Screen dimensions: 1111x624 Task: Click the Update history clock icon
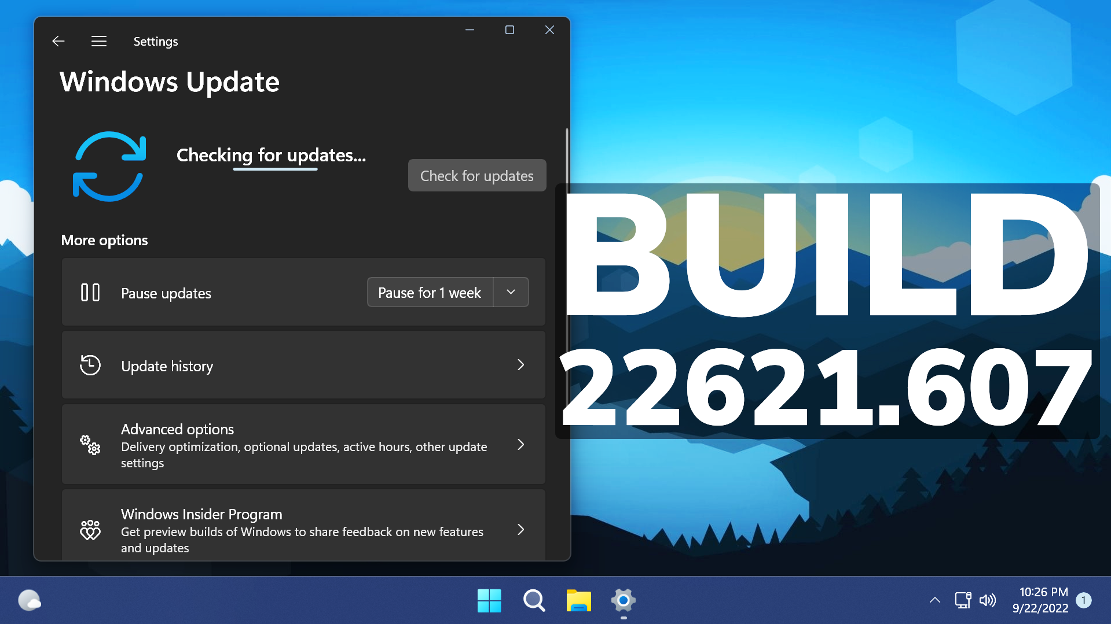[x=90, y=365]
